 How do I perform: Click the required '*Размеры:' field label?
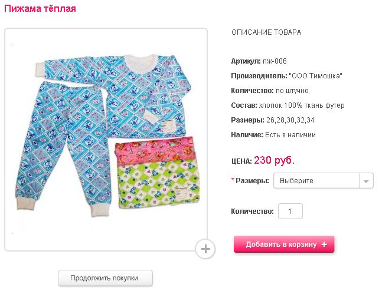tap(250, 181)
